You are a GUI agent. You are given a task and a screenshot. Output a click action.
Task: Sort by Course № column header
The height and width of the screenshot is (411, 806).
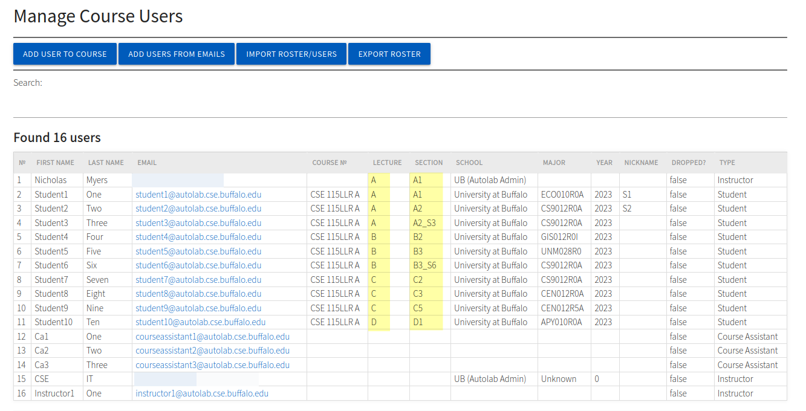pyautogui.click(x=330, y=163)
